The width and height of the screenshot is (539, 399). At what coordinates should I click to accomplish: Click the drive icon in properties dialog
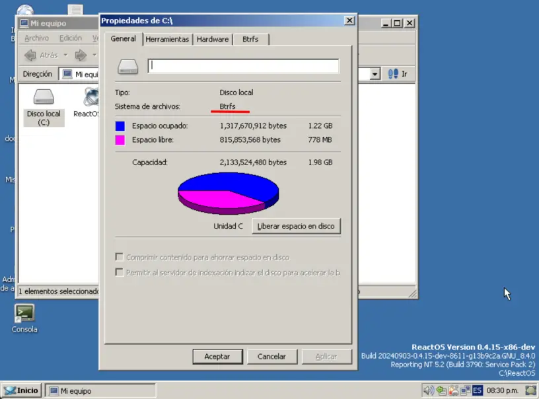point(128,66)
